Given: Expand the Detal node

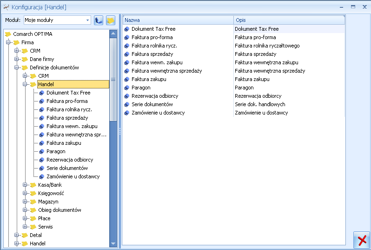Looking at the screenshot, I should coord(17,235).
